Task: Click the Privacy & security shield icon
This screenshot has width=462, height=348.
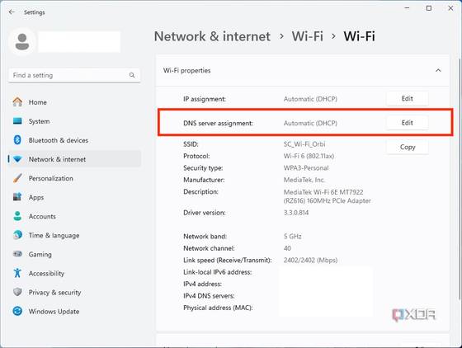Action: [x=17, y=292]
